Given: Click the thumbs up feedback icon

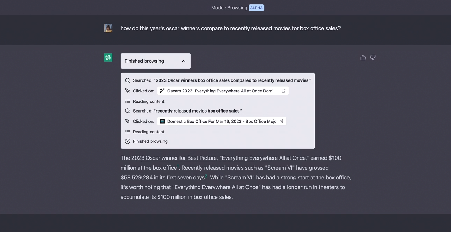Looking at the screenshot, I should coord(363,57).
